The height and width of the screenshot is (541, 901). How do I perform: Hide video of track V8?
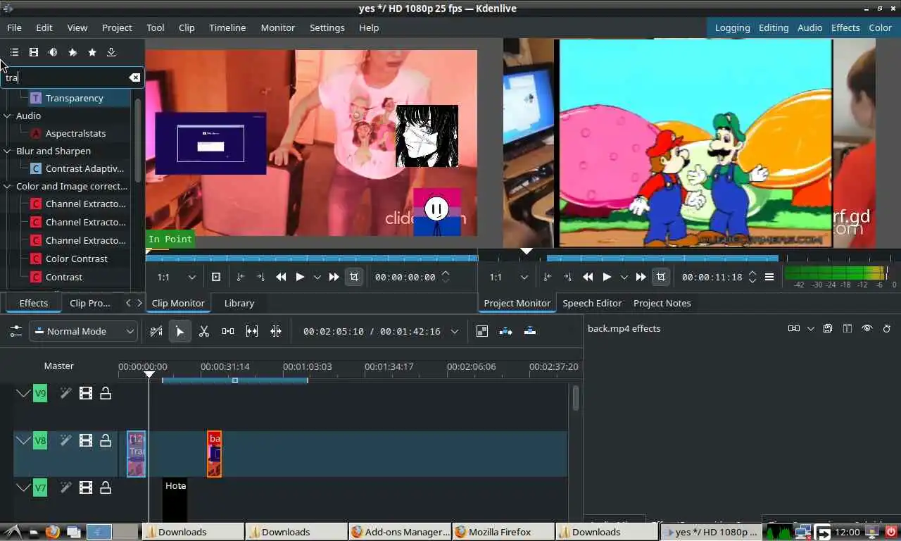[86, 440]
